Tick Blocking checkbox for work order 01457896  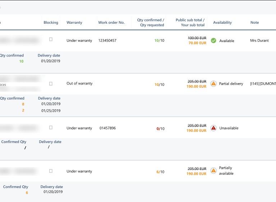(51, 128)
